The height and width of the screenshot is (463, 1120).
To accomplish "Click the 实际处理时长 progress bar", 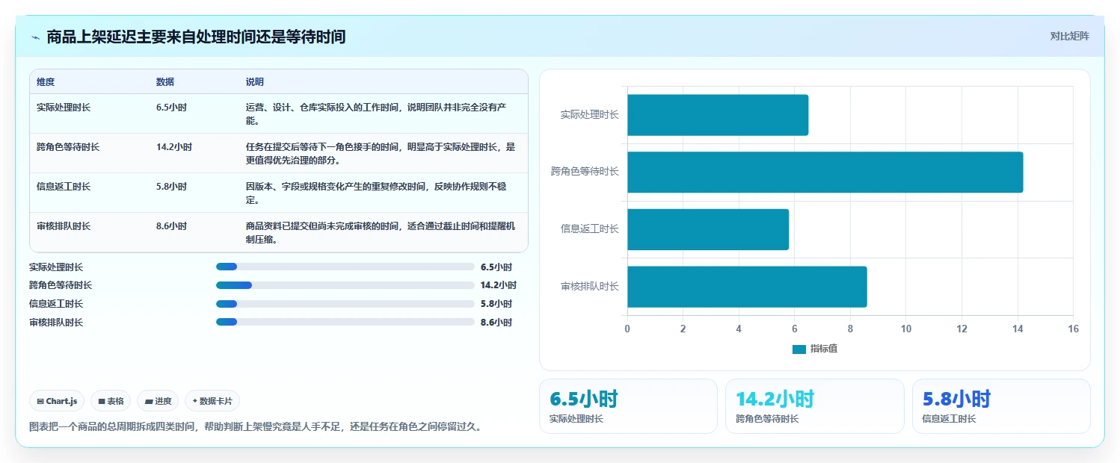I will pos(345,267).
